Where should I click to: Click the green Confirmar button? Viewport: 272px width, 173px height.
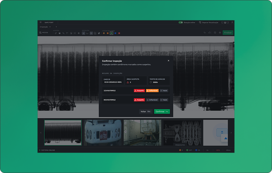point(162,111)
